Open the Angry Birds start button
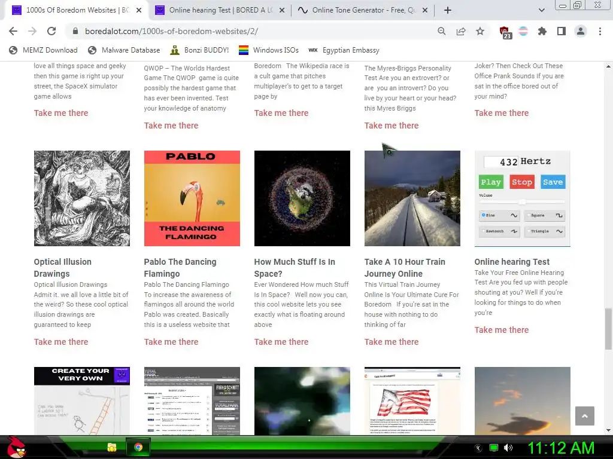The height and width of the screenshot is (459, 613). [x=16, y=447]
